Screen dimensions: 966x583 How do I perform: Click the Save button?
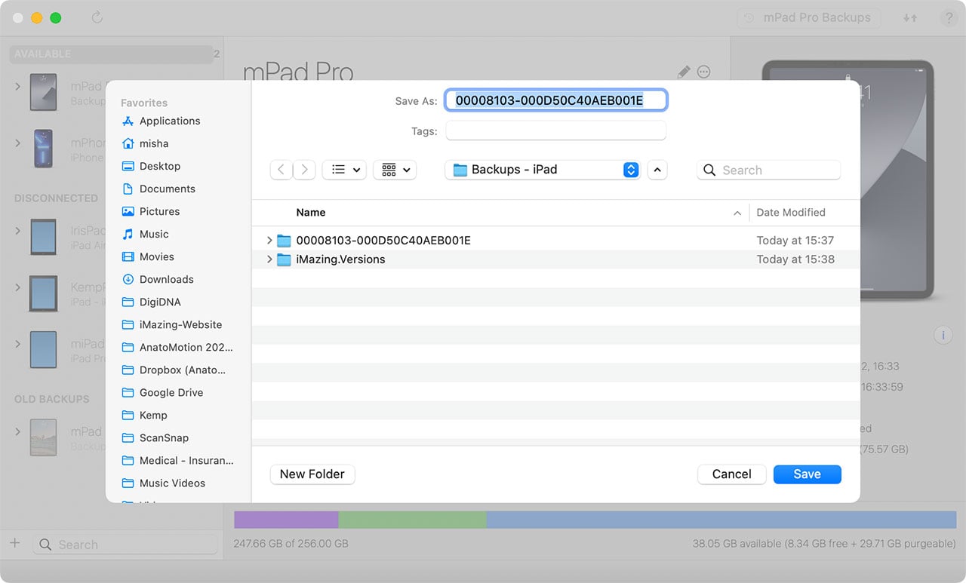click(x=807, y=474)
